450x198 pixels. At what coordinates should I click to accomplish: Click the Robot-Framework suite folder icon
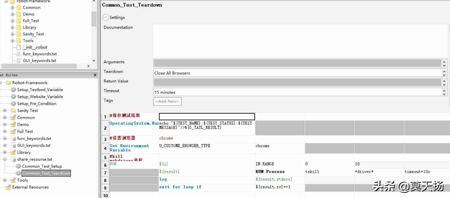click(x=8, y=83)
